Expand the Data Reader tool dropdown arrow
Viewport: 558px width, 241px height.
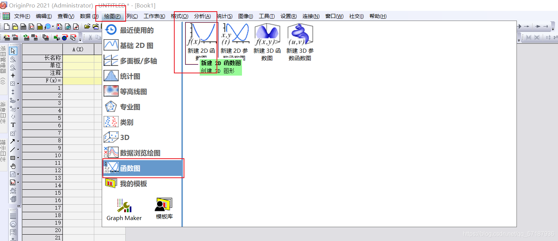coord(18,84)
